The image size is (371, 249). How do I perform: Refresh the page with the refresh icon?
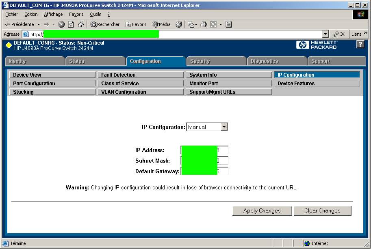point(71,24)
